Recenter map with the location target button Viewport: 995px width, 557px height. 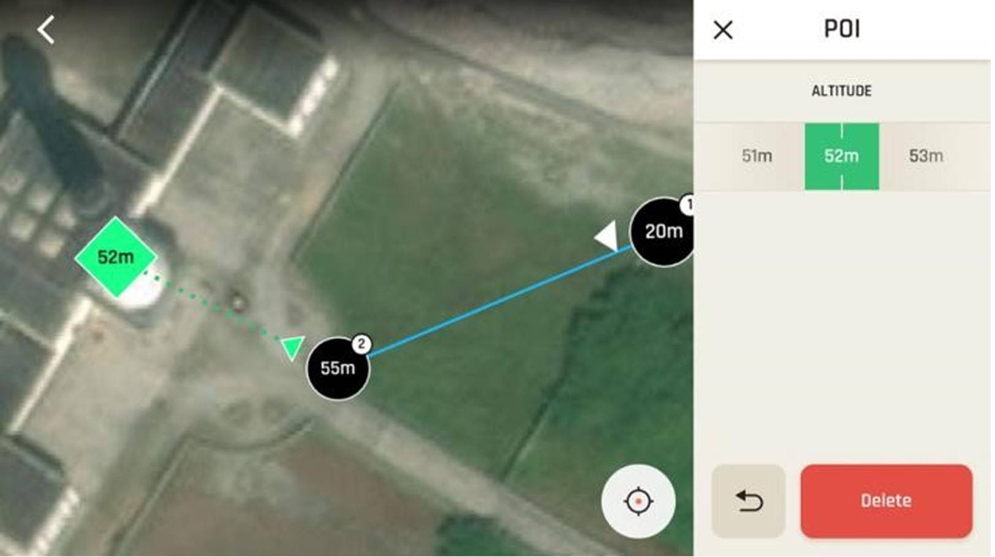638,501
